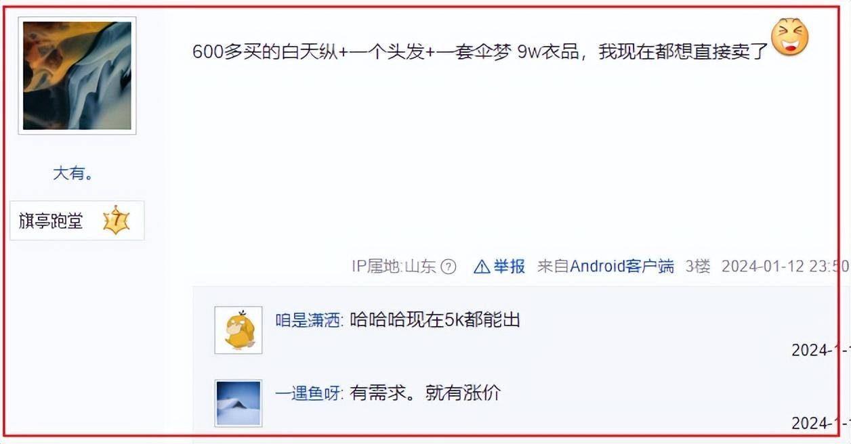Click the date under the first reply

[x=821, y=351]
